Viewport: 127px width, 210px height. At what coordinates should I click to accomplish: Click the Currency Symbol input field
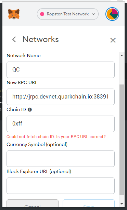tap(61, 159)
